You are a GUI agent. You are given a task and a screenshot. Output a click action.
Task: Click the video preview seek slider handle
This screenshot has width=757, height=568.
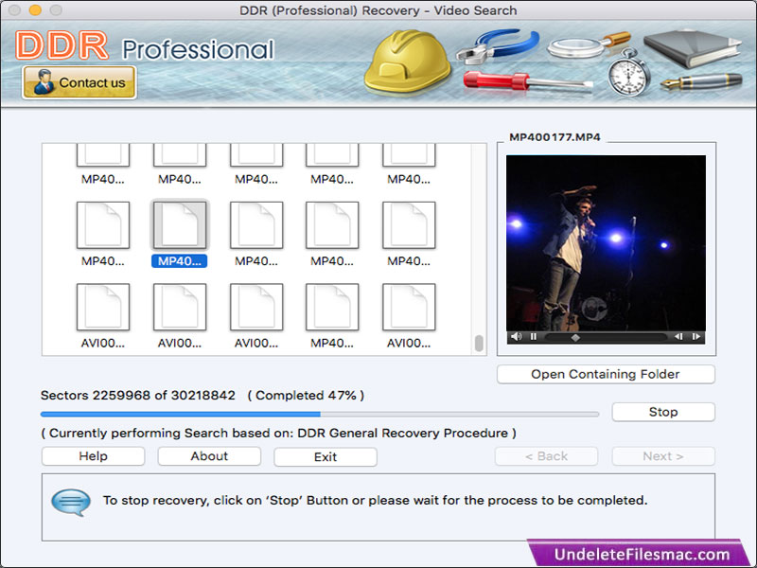[575, 336]
